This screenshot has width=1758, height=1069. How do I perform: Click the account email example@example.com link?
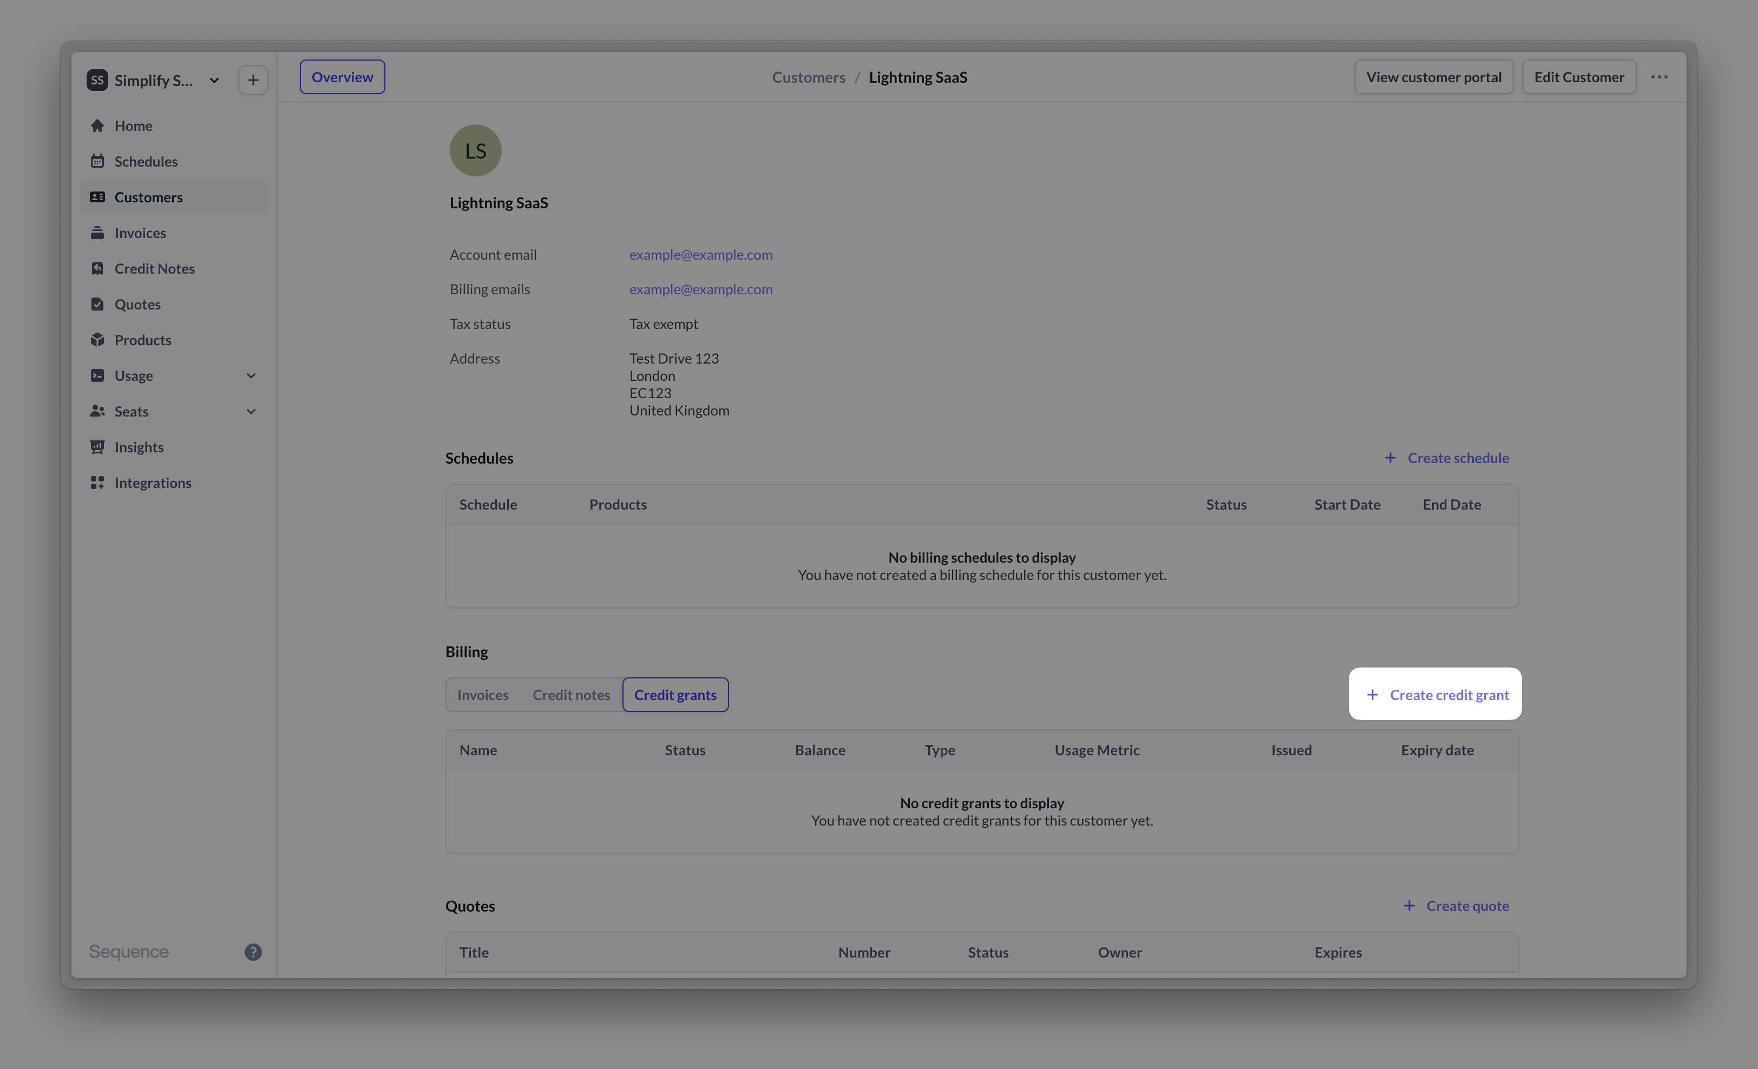click(700, 255)
